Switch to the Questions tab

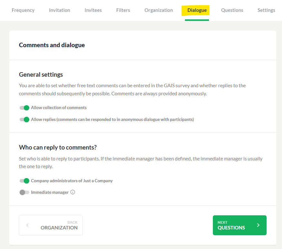pos(232,10)
